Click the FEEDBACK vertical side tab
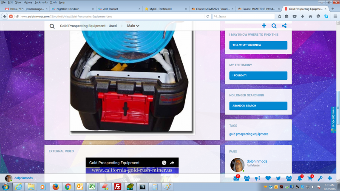 (333, 119)
